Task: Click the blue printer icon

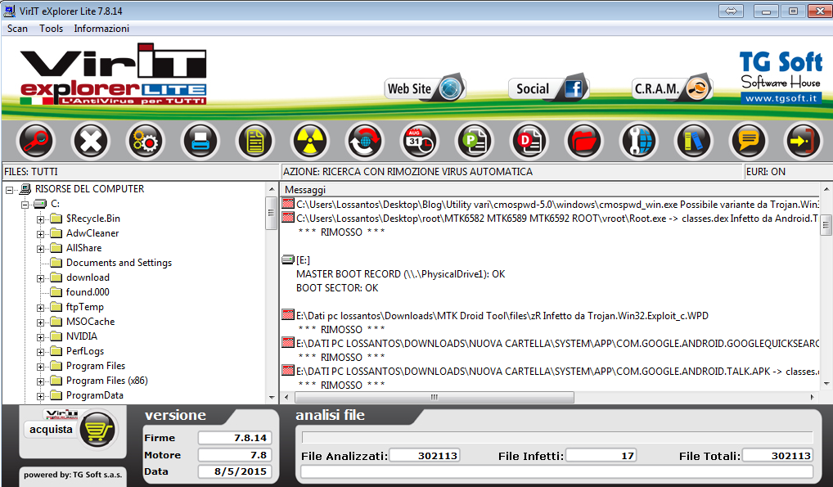Action: (x=200, y=142)
